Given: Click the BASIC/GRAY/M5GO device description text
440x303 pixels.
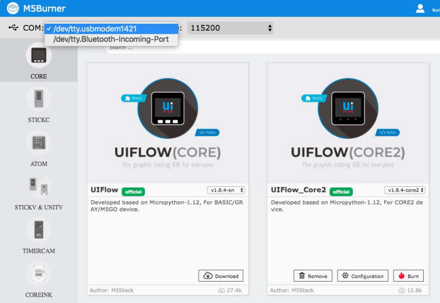Looking at the screenshot, I should click(167, 206).
